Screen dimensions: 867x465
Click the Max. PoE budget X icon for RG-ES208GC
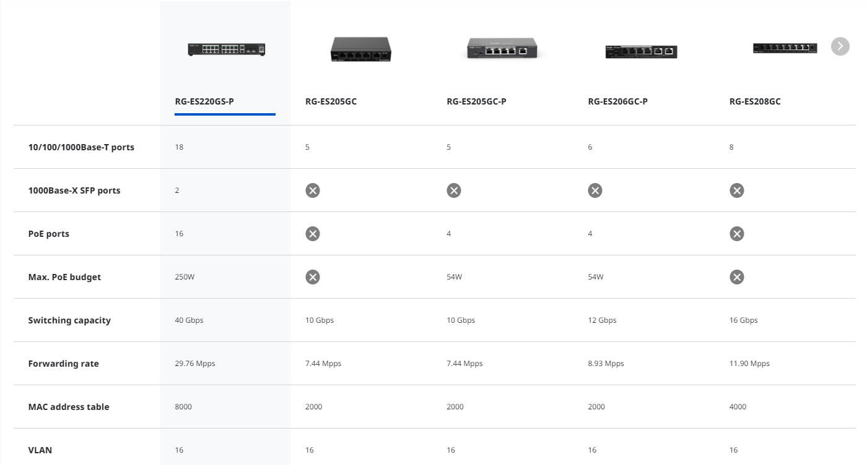736,277
